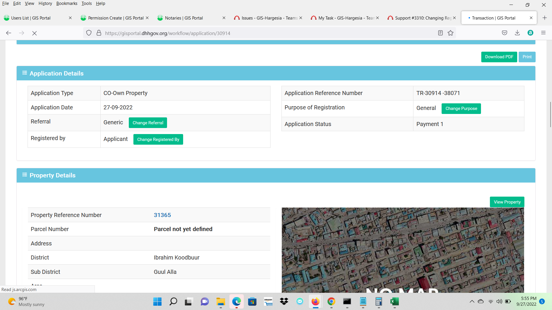The width and height of the screenshot is (552, 310).
Task: Open File Explorer from the taskbar
Action: (x=221, y=301)
